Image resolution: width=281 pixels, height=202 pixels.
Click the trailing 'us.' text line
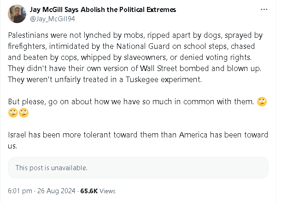12,146
